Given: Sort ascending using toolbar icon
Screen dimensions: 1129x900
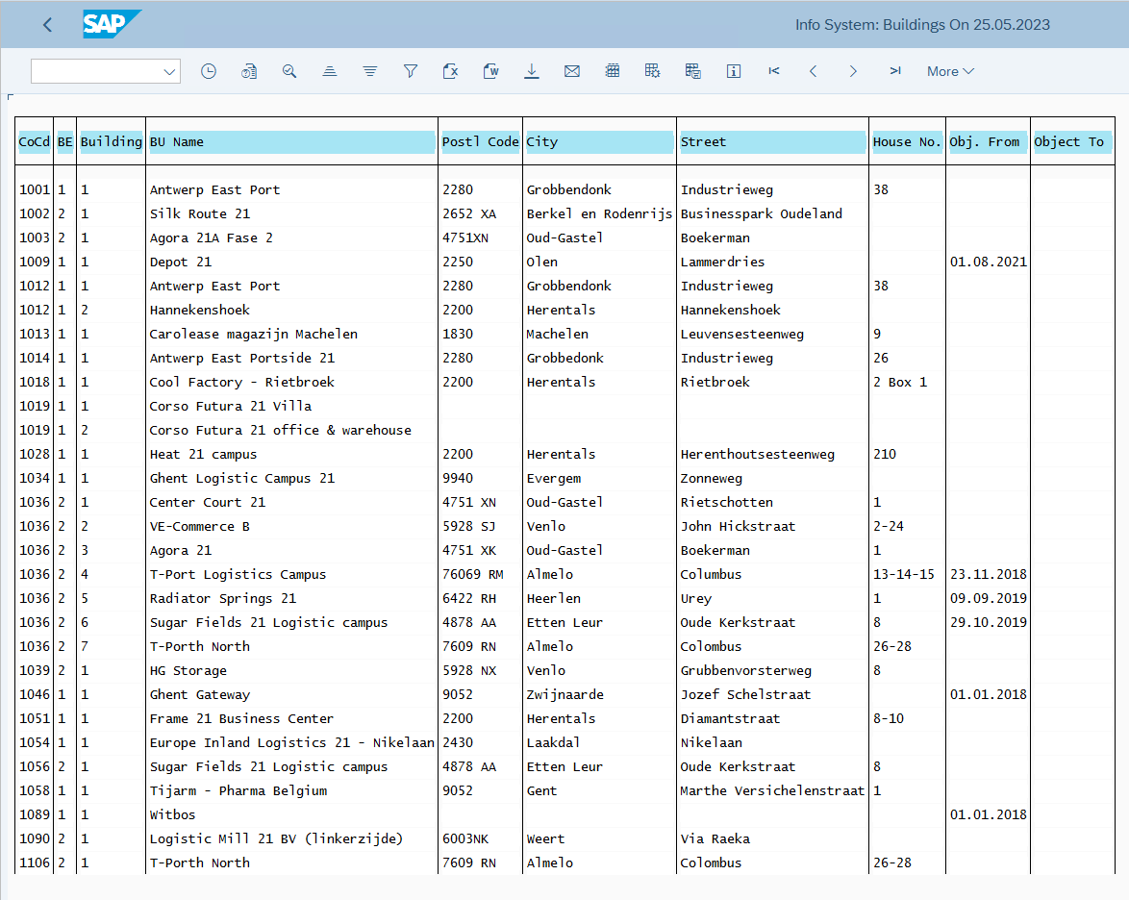Looking at the screenshot, I should 330,71.
